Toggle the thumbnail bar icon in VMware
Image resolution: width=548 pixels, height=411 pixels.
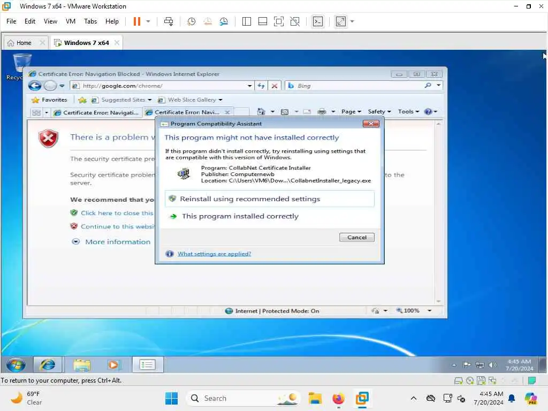(262, 21)
